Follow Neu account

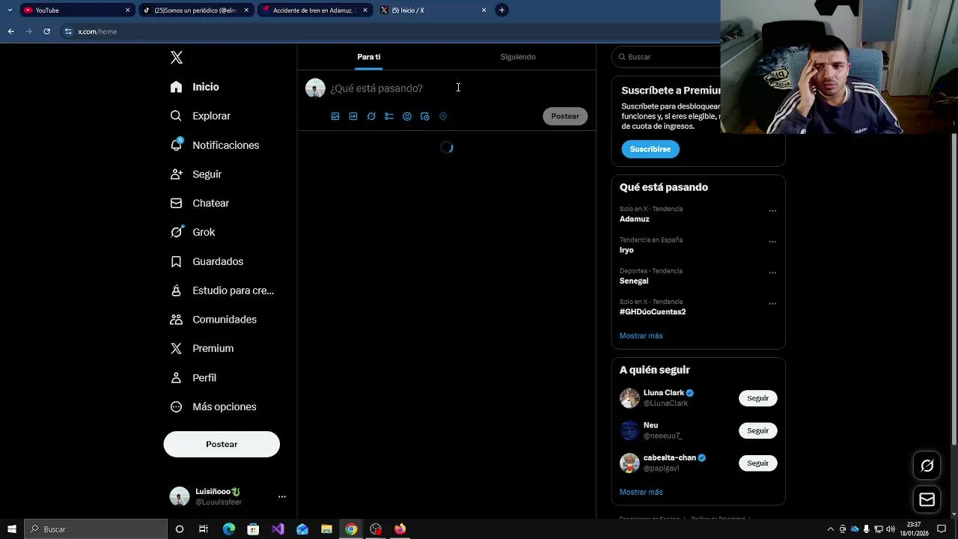pyautogui.click(x=757, y=430)
